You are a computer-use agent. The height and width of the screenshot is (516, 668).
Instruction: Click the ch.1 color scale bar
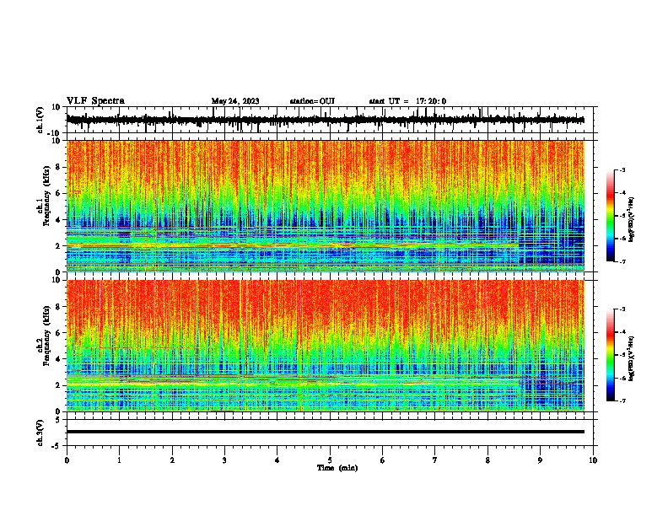click(611, 216)
